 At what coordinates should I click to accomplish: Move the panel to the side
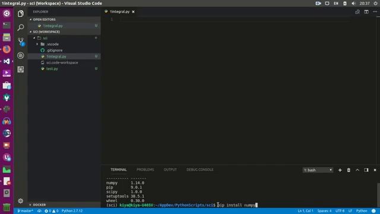[x=366, y=170]
